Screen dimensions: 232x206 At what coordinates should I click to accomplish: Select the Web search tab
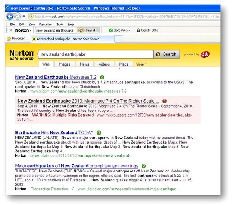tap(46, 64)
